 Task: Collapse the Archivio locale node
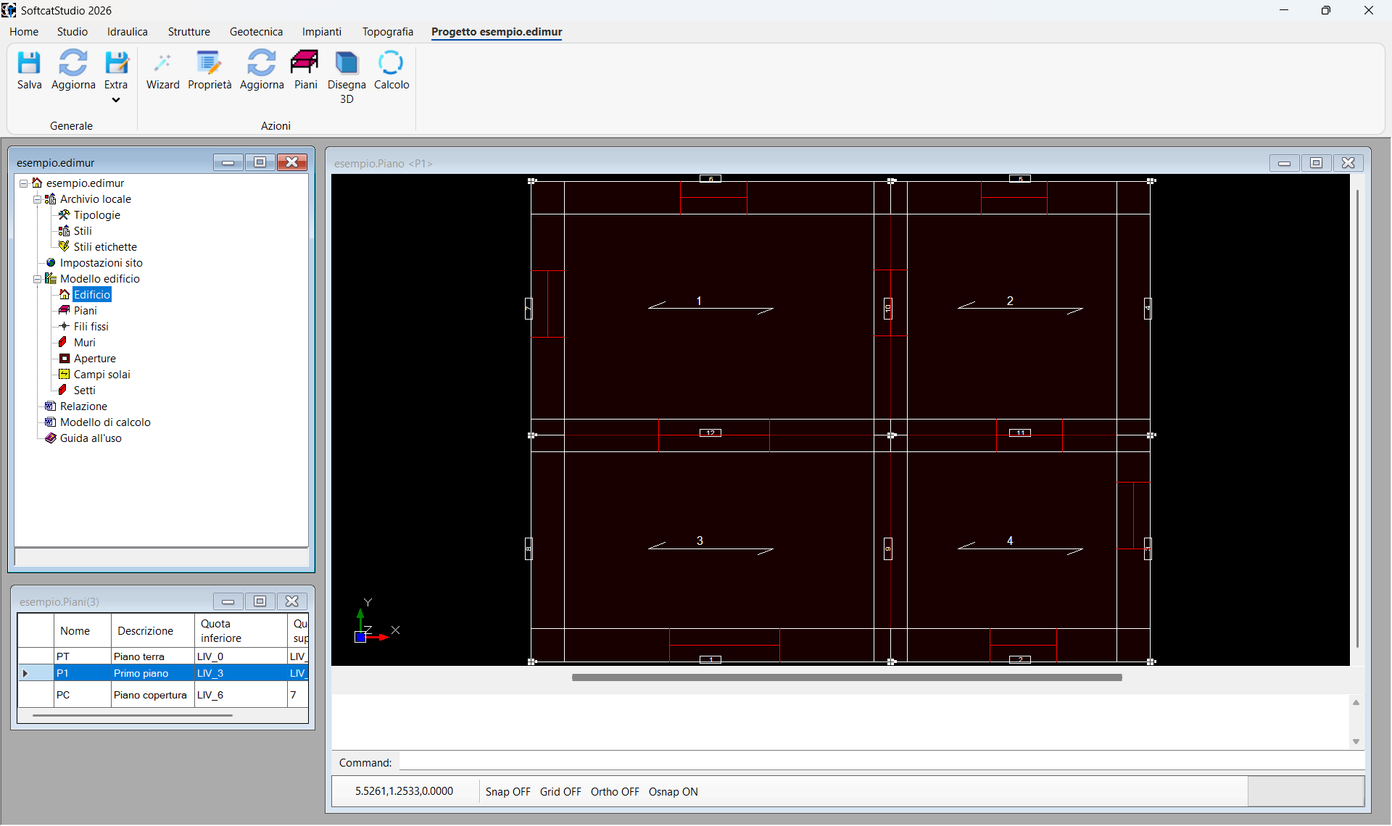click(x=37, y=199)
